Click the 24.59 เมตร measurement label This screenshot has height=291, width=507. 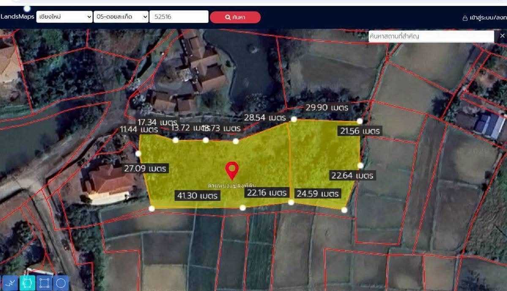click(318, 194)
